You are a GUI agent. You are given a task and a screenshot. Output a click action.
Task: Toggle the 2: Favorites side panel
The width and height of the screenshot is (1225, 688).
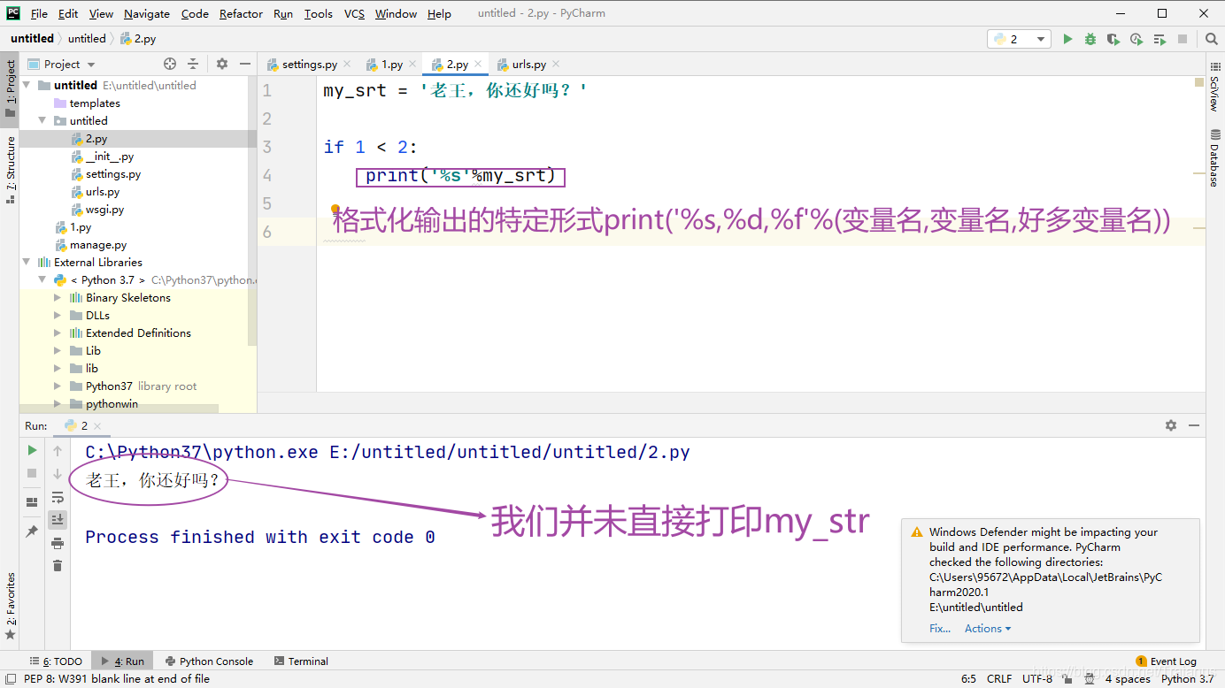10,607
